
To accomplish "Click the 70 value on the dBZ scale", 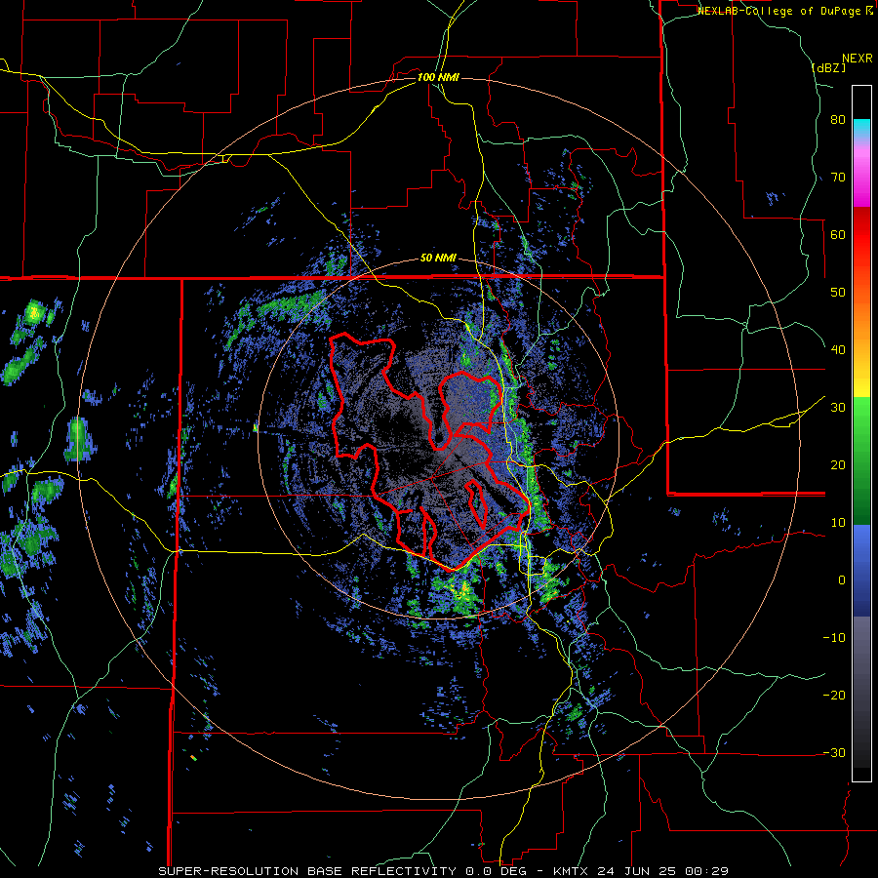I will coord(838,178).
